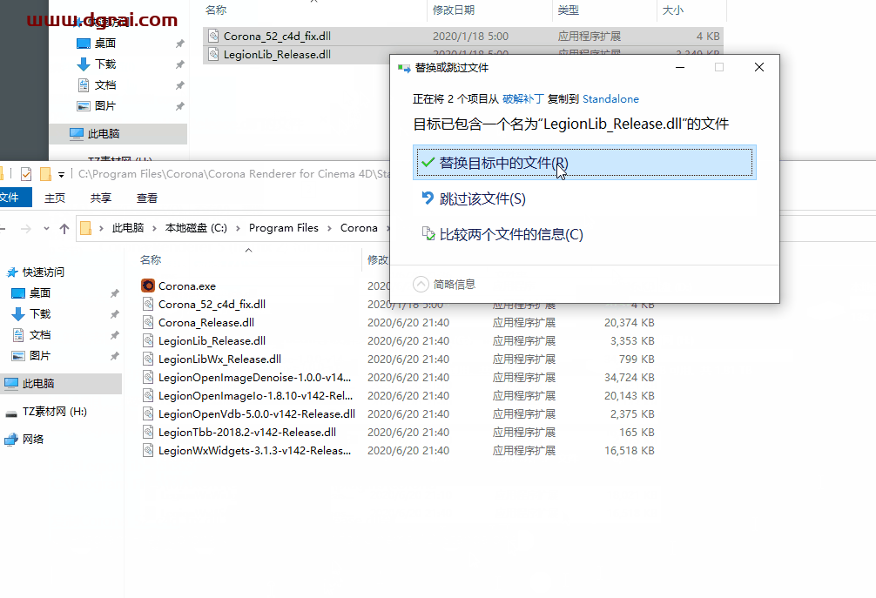Choose 跳过该文件(S) option
The width and height of the screenshot is (876, 598).
pos(482,198)
